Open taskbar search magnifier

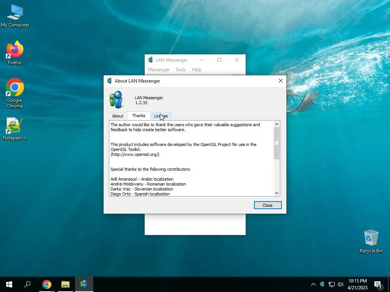27,284
